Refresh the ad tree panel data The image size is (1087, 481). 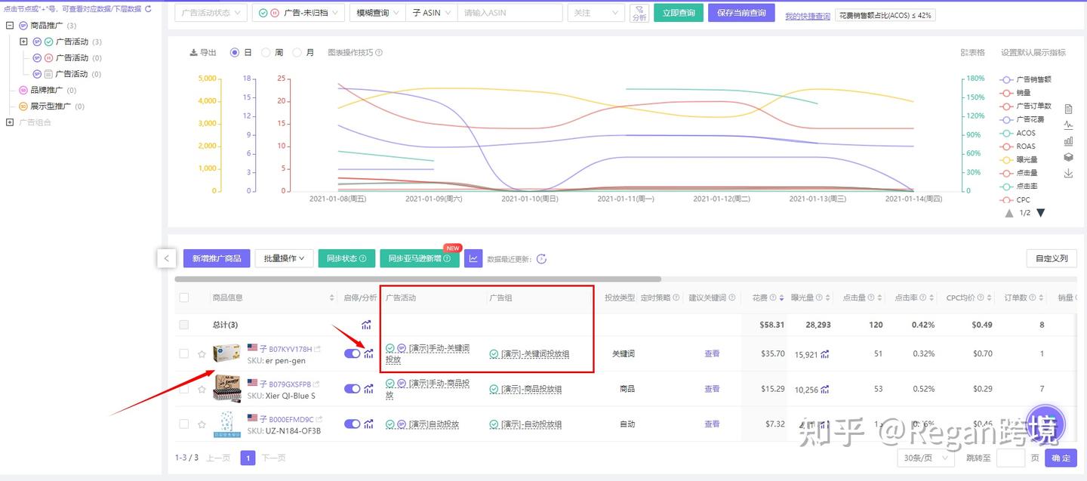[148, 9]
